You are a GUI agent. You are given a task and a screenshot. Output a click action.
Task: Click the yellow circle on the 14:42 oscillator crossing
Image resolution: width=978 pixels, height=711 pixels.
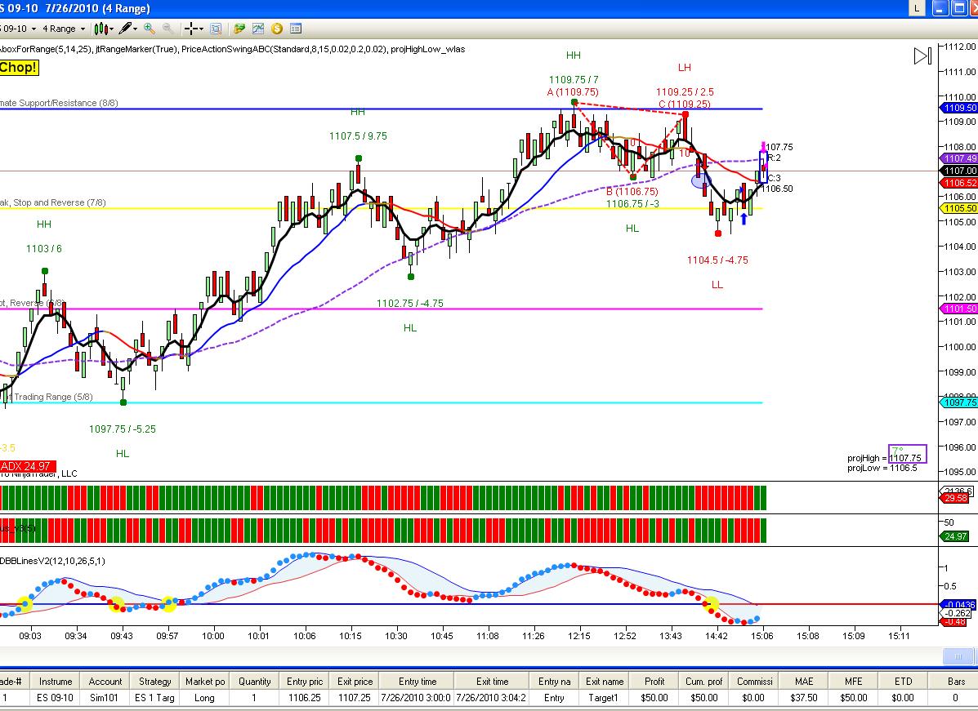pyautogui.click(x=712, y=603)
